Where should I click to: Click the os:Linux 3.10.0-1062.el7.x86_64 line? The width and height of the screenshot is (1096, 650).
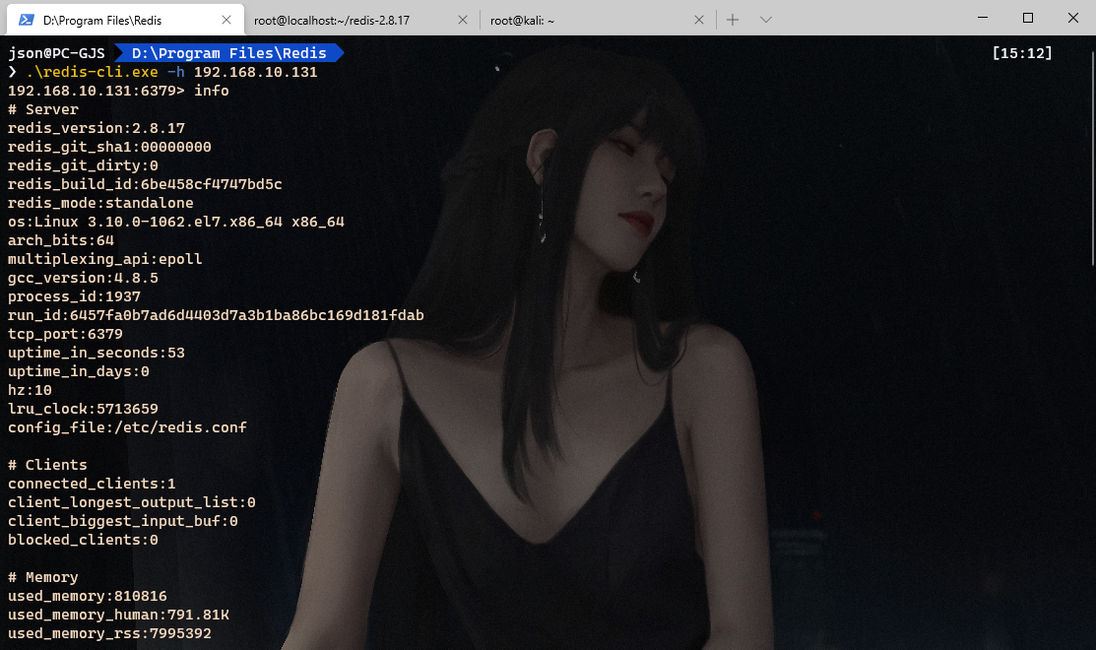176,222
